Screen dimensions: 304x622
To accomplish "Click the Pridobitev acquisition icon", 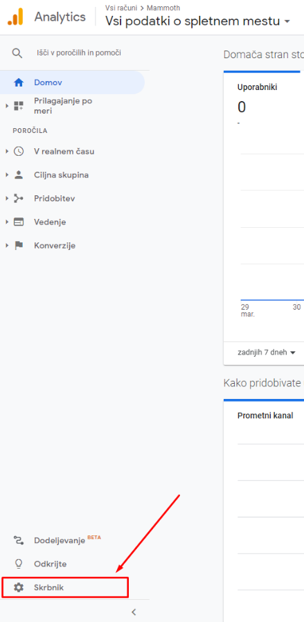I will pos(19,199).
